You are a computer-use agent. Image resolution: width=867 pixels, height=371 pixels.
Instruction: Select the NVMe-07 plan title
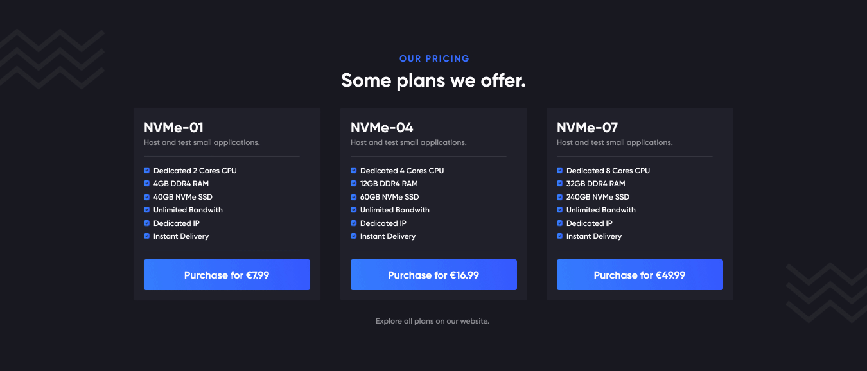[587, 127]
